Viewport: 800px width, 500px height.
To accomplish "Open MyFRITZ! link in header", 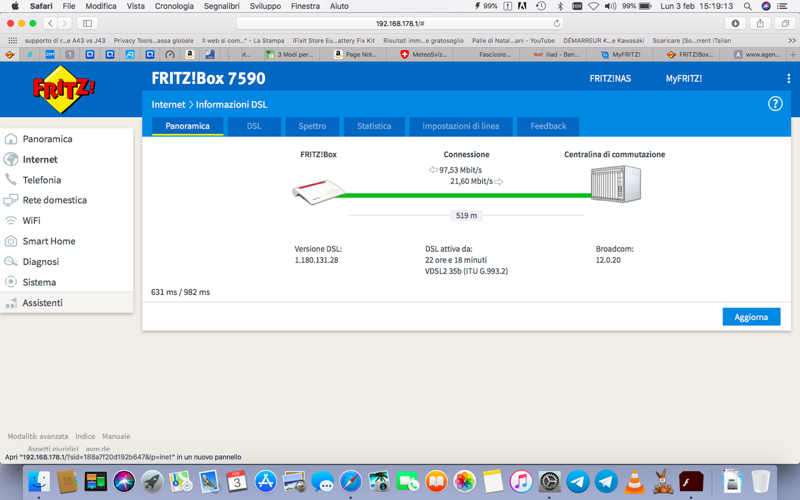I will [x=684, y=79].
